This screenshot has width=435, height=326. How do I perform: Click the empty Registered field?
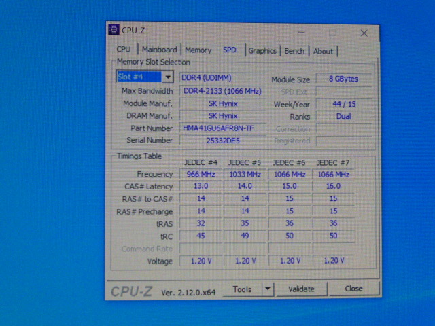(344, 141)
